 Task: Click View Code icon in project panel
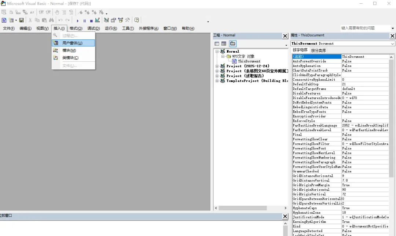click(217, 44)
